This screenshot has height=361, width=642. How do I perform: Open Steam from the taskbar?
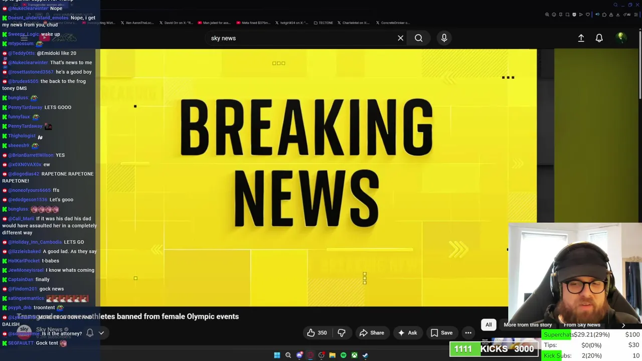(x=365, y=355)
